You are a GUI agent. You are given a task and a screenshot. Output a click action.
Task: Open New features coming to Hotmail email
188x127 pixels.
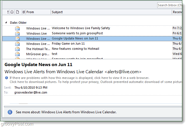coord(75,49)
